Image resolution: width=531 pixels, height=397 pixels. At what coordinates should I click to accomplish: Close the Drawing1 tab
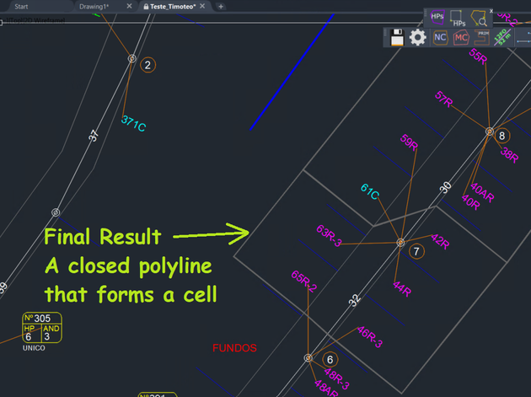(x=129, y=6)
